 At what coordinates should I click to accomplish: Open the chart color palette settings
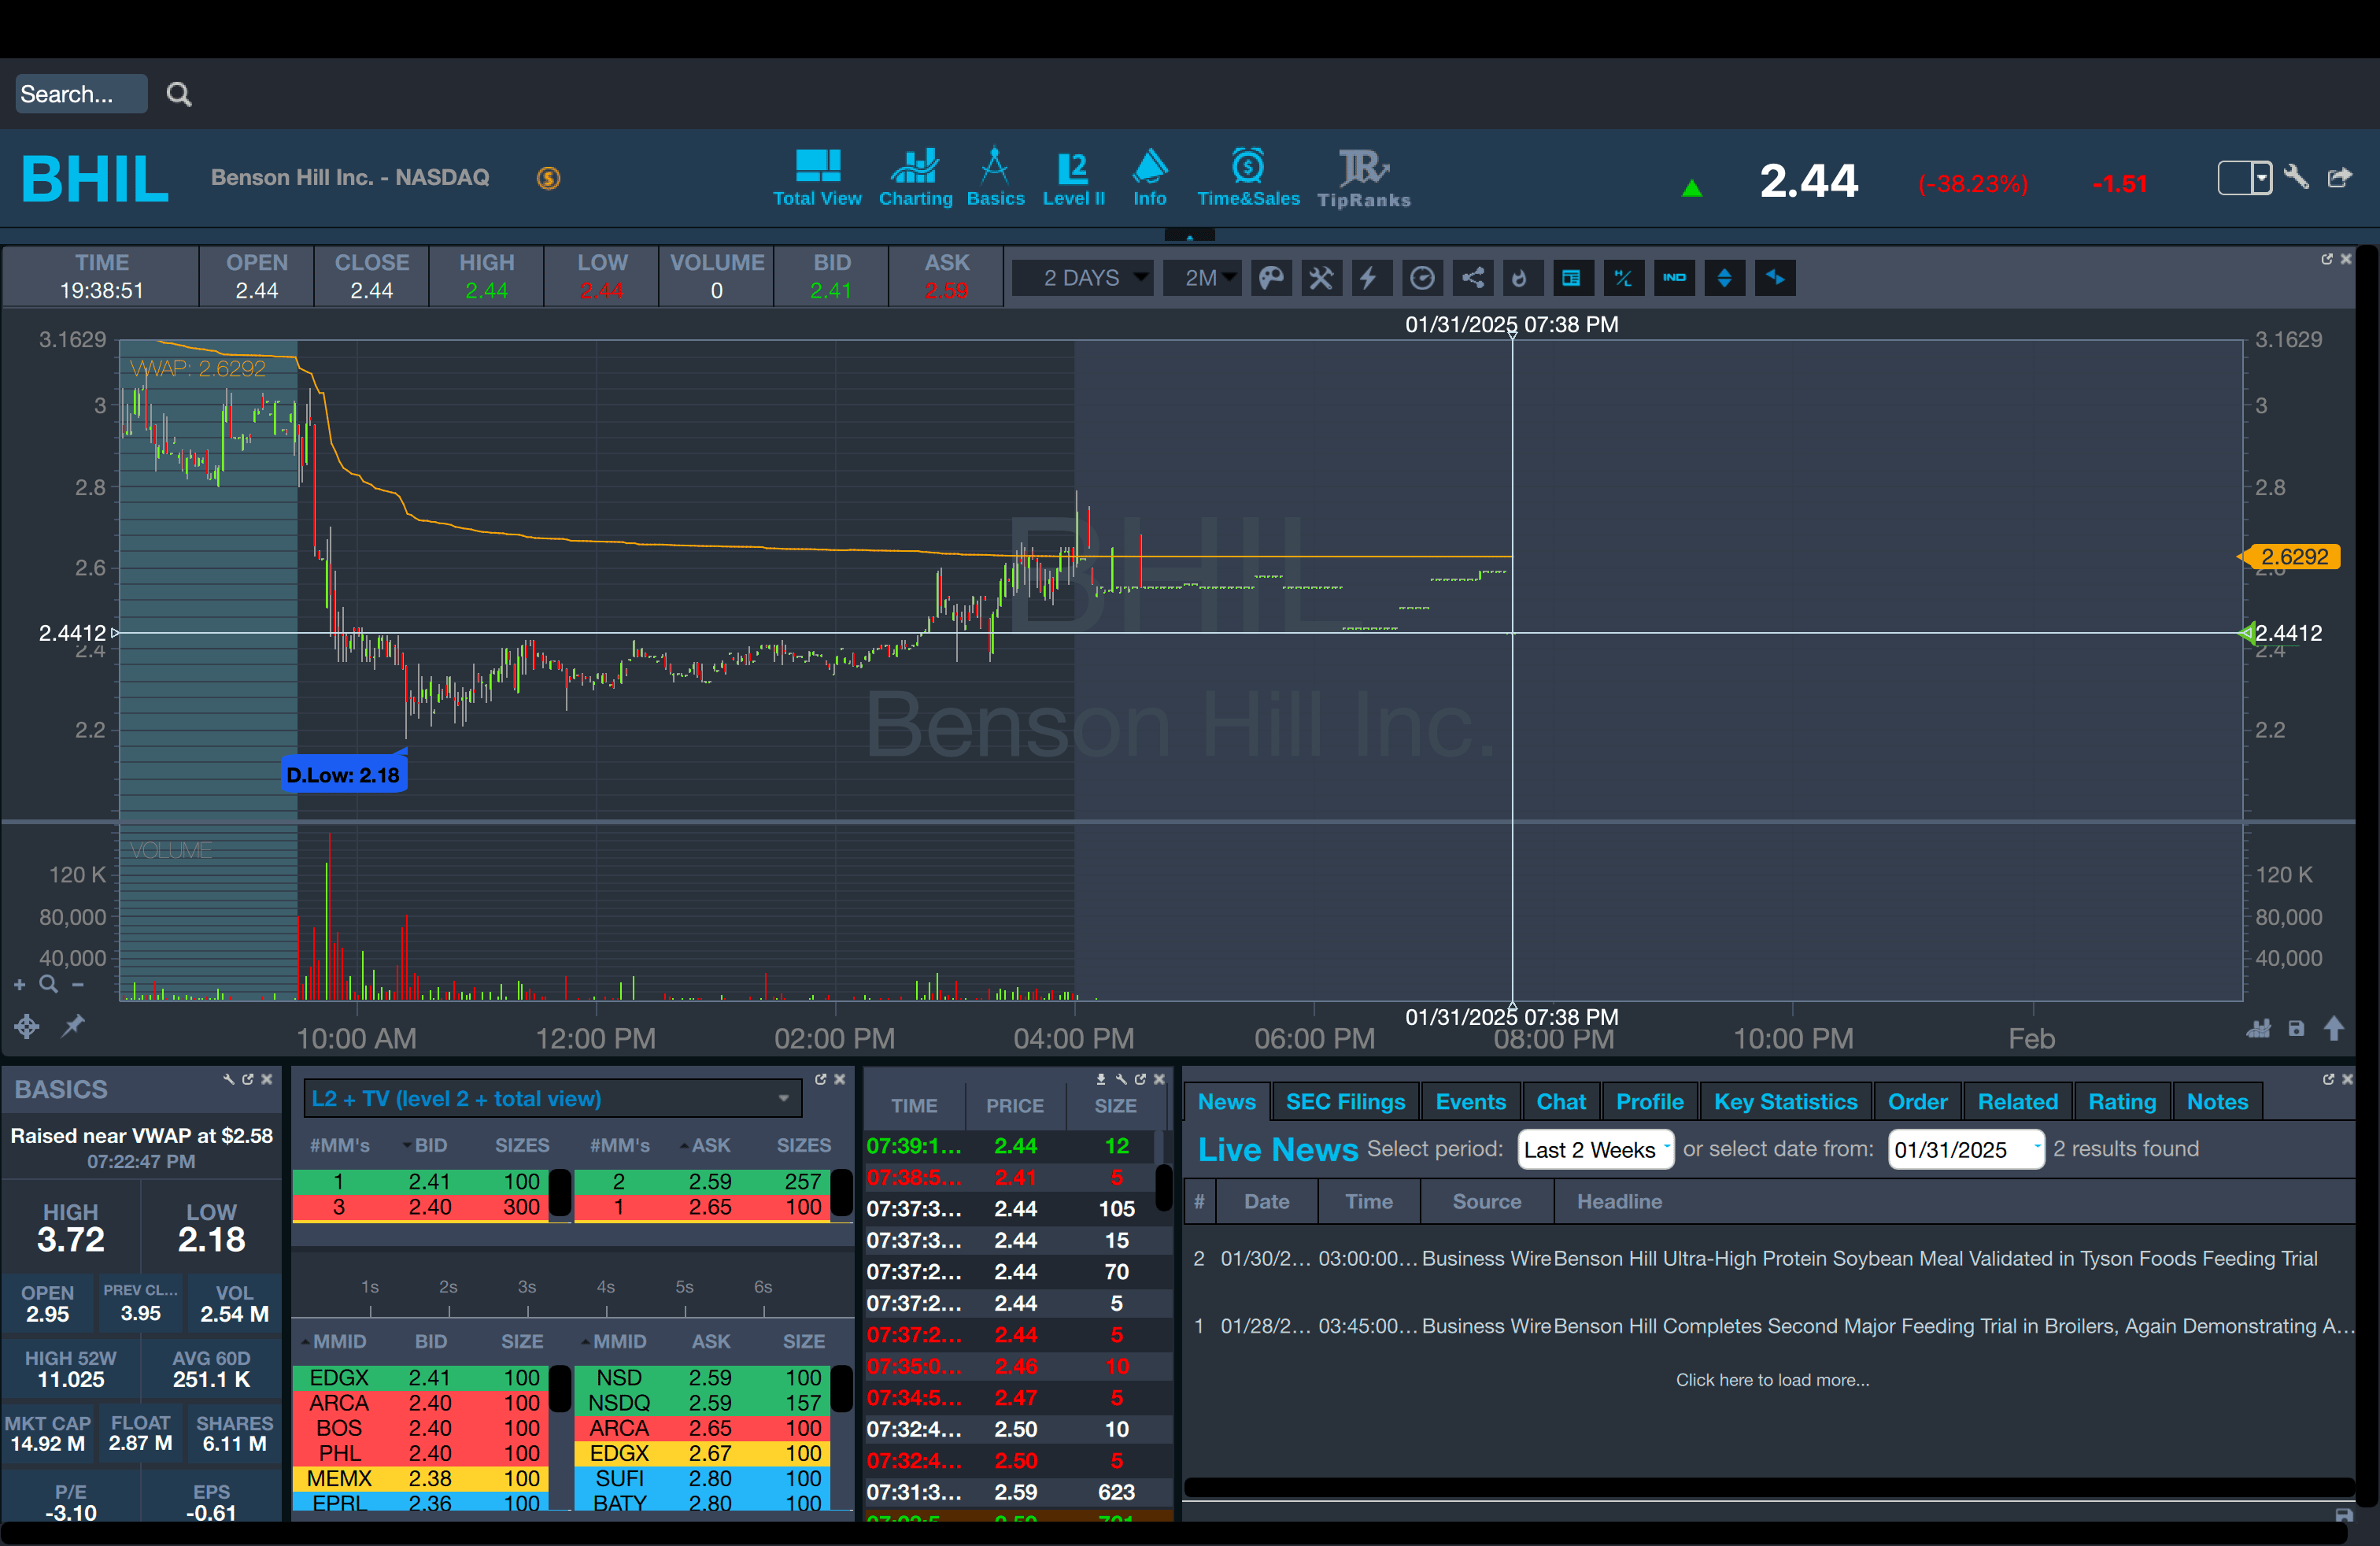pyautogui.click(x=1271, y=278)
